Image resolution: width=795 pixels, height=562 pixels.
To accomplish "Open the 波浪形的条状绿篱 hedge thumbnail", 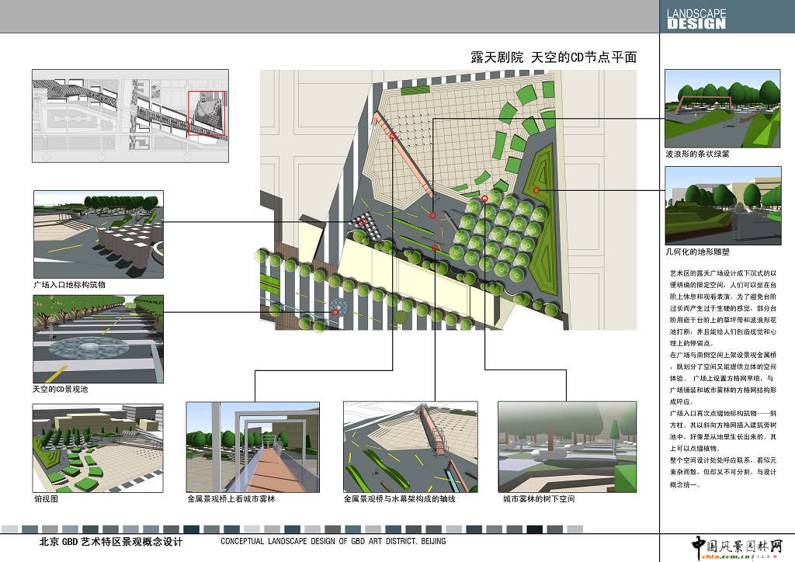I will (722, 109).
